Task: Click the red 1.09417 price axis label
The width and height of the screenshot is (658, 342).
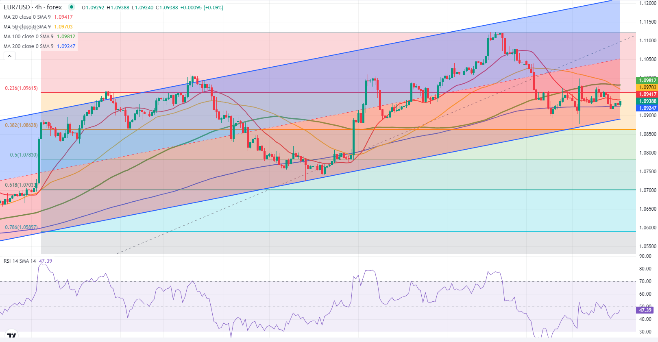Action: tap(647, 94)
